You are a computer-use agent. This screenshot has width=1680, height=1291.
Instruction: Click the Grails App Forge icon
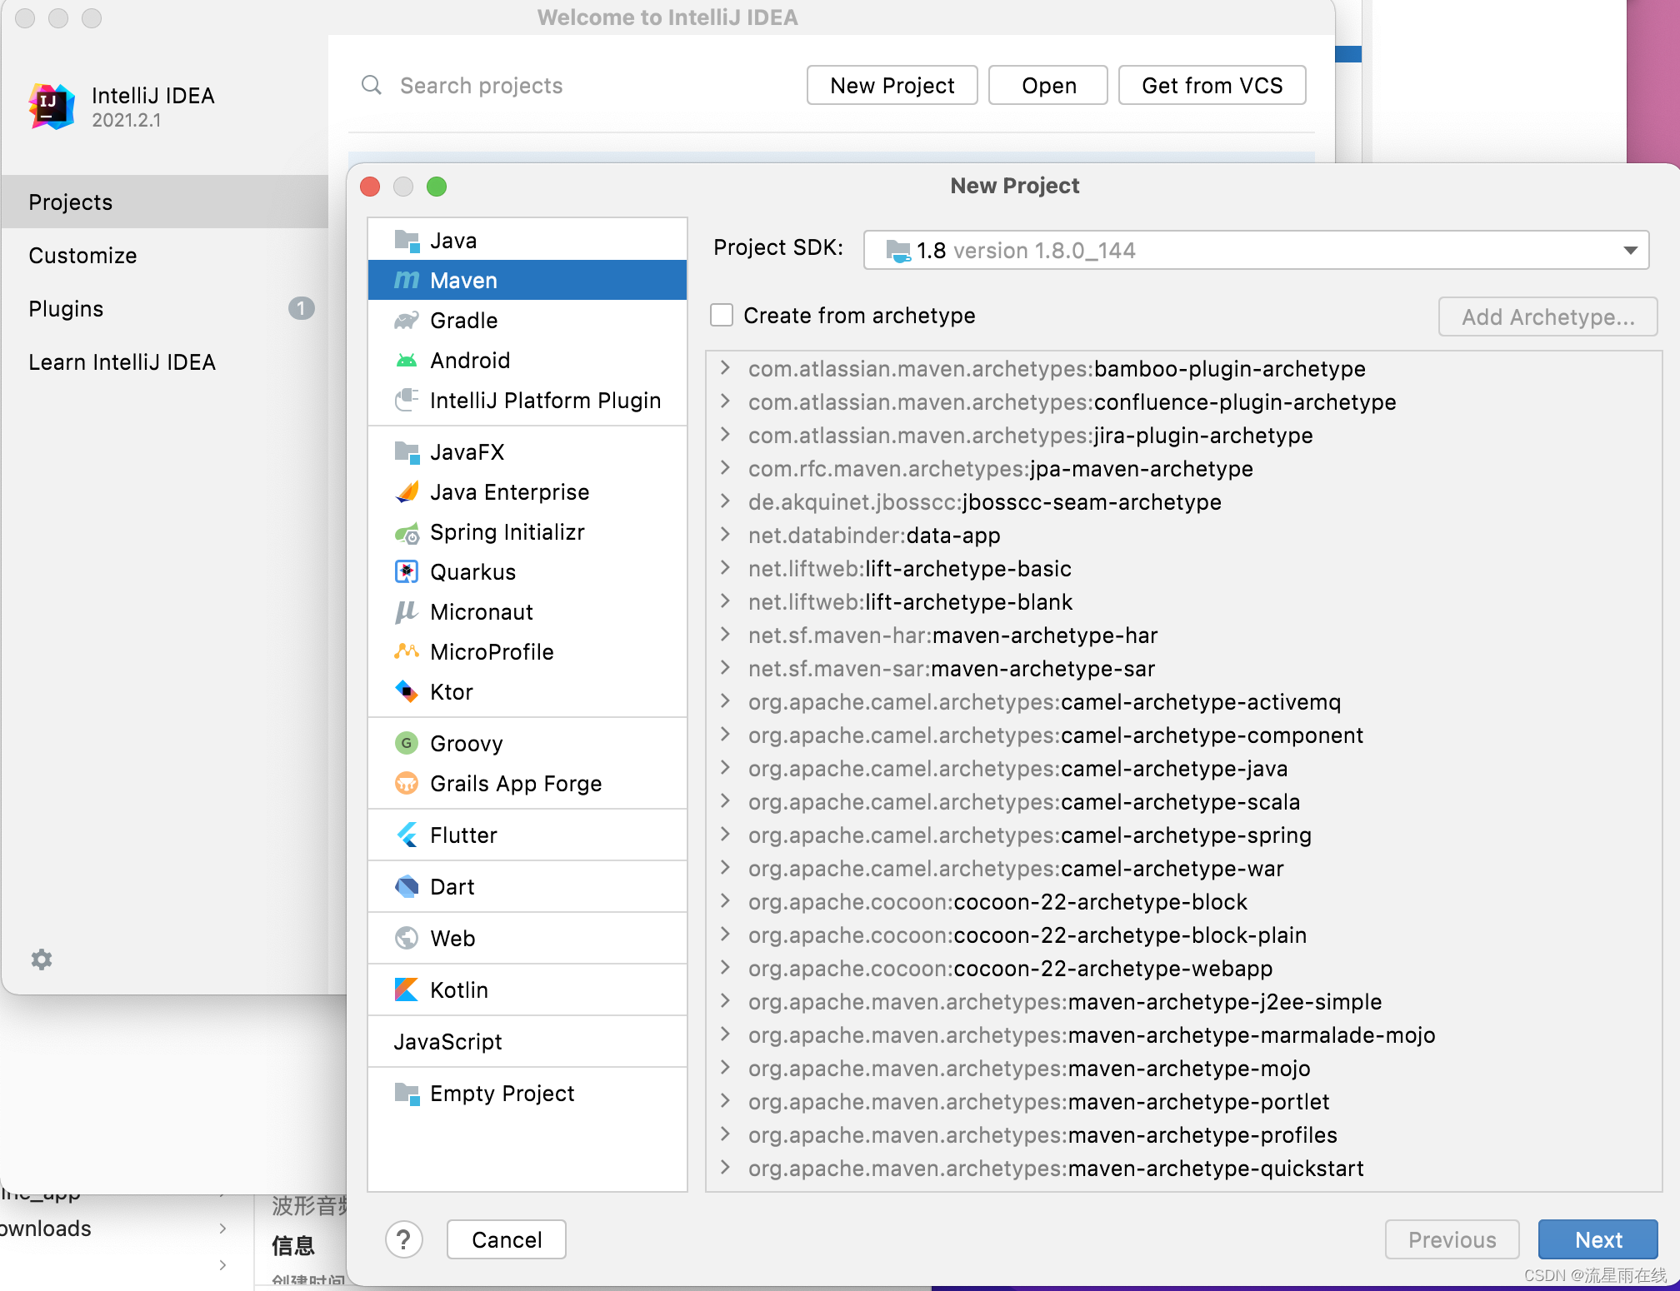(x=407, y=784)
